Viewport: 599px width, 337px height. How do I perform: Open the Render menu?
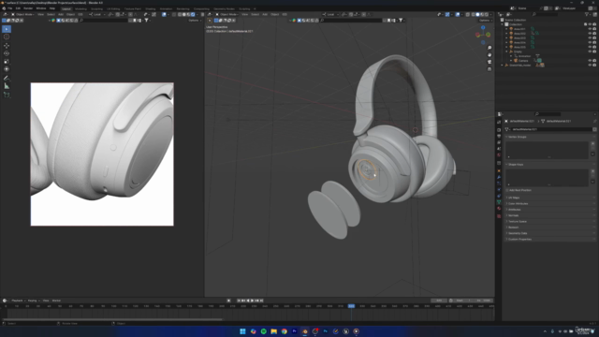(x=28, y=8)
